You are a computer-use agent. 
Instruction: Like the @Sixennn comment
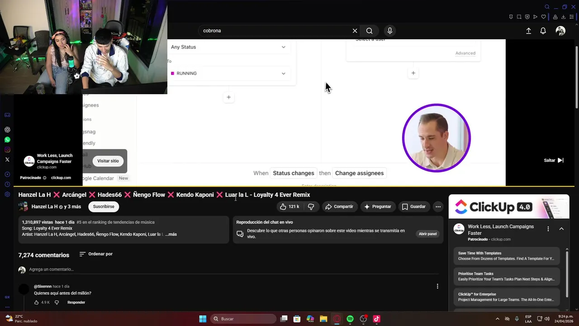[37, 302]
